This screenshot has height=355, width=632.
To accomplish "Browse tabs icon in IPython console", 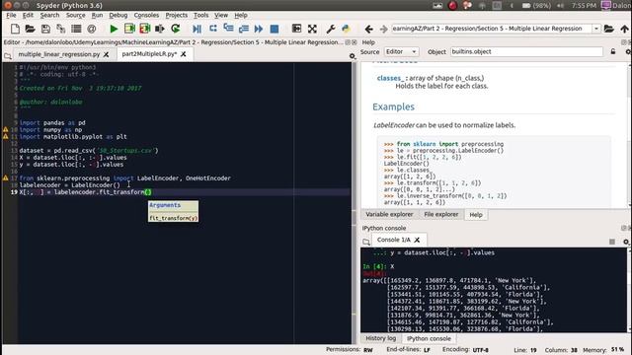I will coord(366,242).
